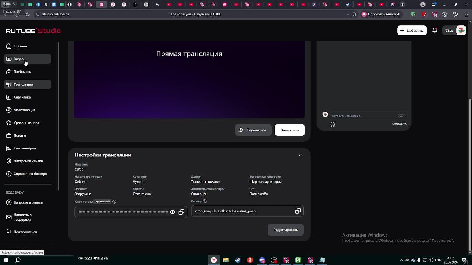Open Справочник блогера in sidebar

(x=28, y=174)
